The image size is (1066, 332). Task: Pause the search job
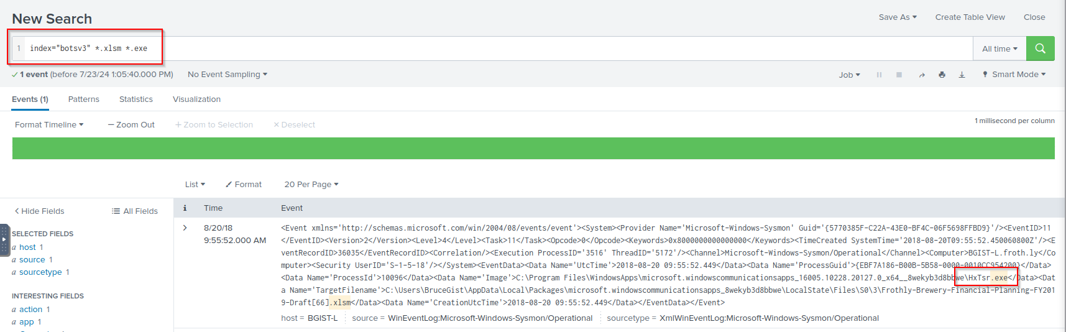pyautogui.click(x=879, y=75)
